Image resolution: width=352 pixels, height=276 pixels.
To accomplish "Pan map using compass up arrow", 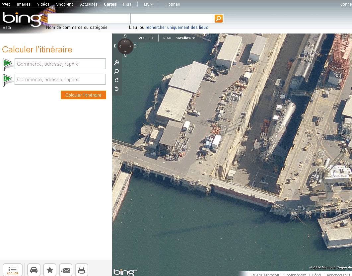I will point(125,41).
